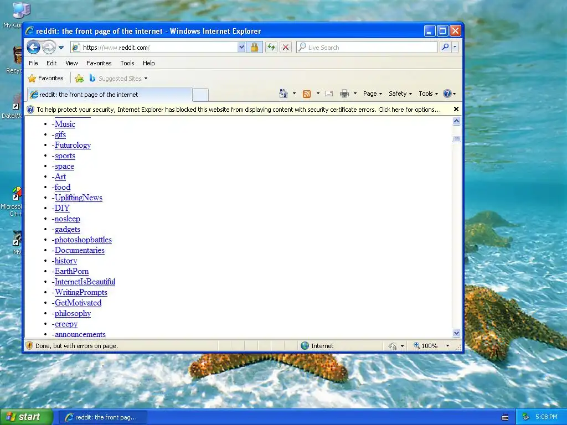This screenshot has height=425, width=567.
Task: Open the Art link
Action: point(60,177)
